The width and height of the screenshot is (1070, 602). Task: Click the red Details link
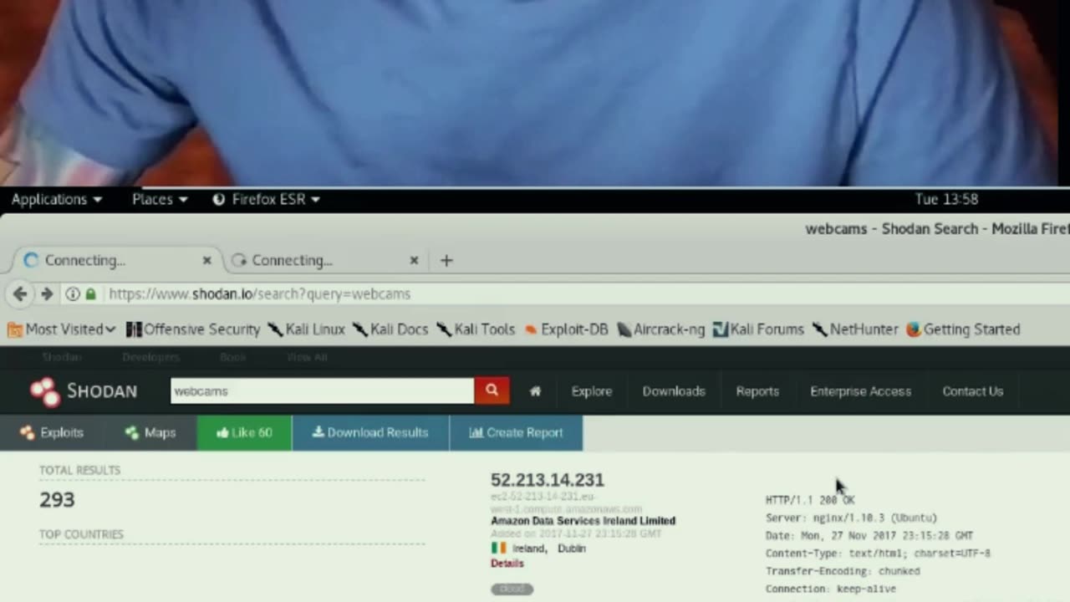point(507,564)
